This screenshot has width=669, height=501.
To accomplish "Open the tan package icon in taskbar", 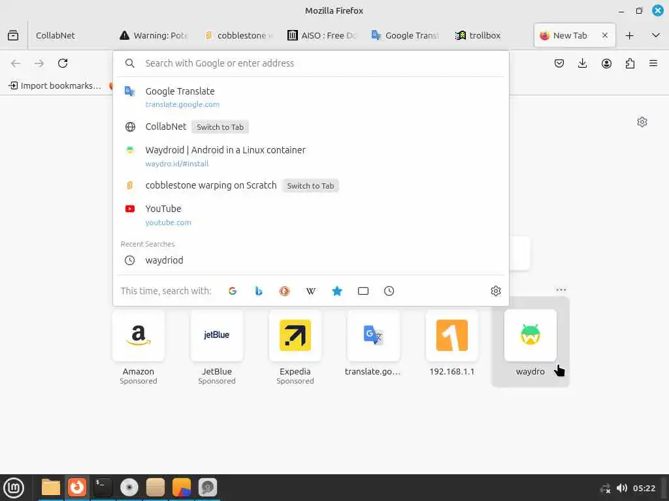I will [155, 488].
